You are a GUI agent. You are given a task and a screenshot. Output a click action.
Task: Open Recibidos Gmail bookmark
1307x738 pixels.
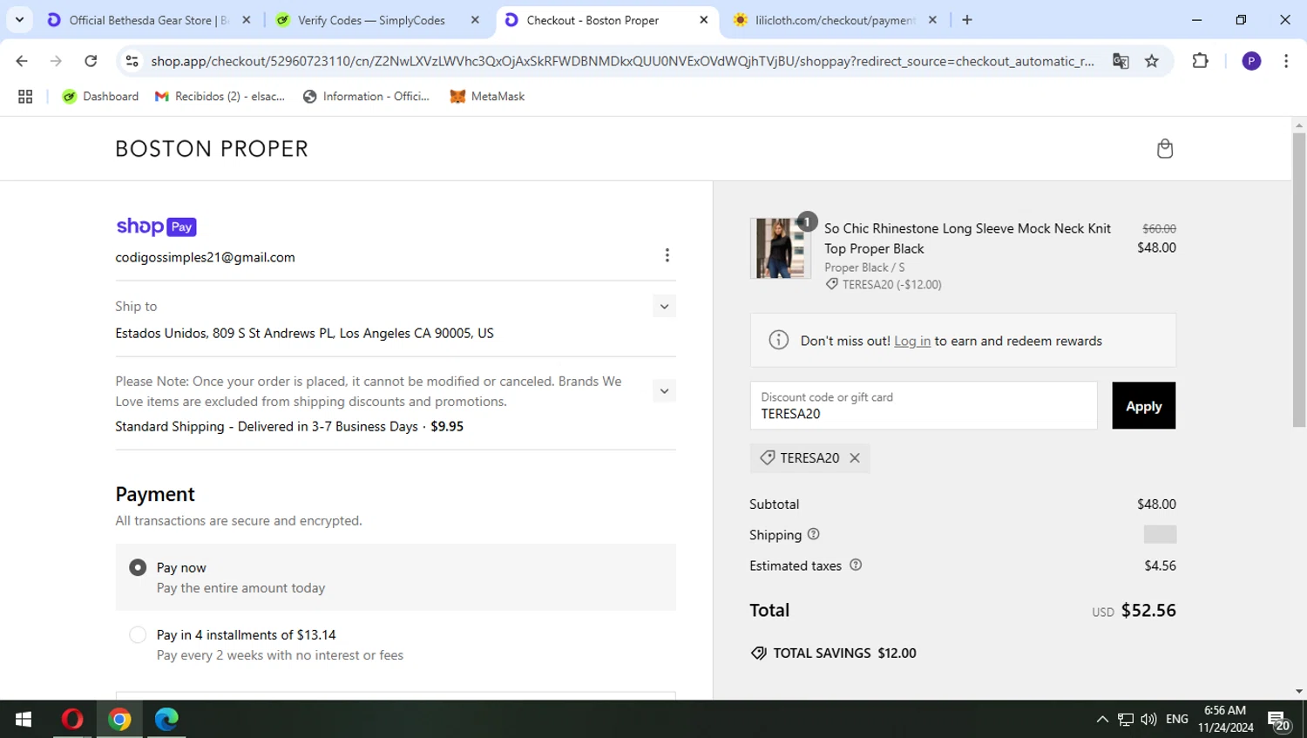pyautogui.click(x=220, y=97)
